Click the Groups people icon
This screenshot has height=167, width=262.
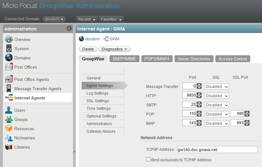(x=9, y=119)
